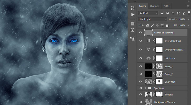
Task: Lock transparent pixels checkerboard icon
Action: (147, 25)
